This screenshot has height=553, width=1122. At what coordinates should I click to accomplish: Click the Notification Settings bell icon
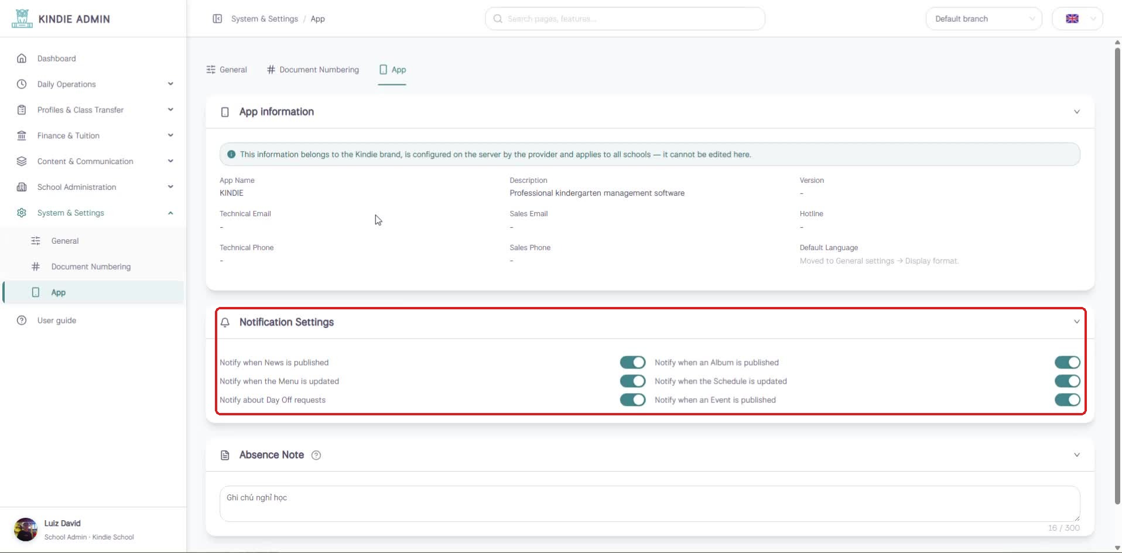pos(225,322)
